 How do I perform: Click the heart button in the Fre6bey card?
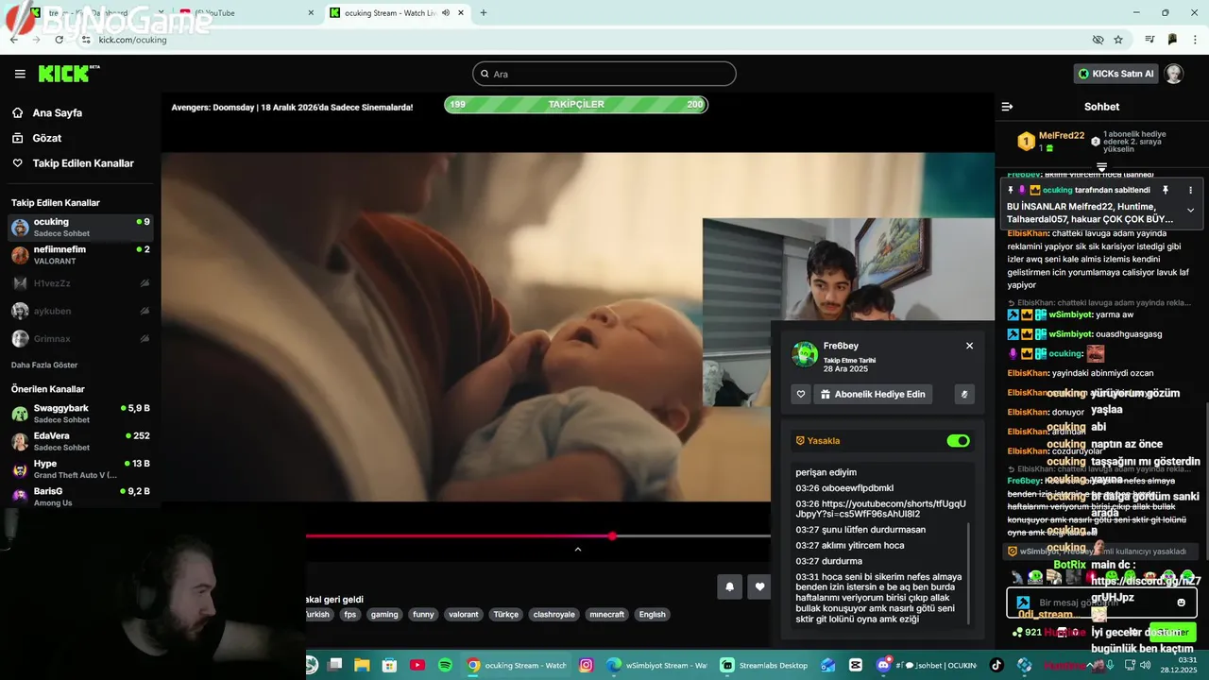coord(801,394)
